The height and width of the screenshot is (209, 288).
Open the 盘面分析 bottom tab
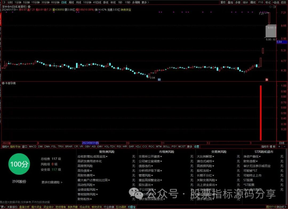25,207
